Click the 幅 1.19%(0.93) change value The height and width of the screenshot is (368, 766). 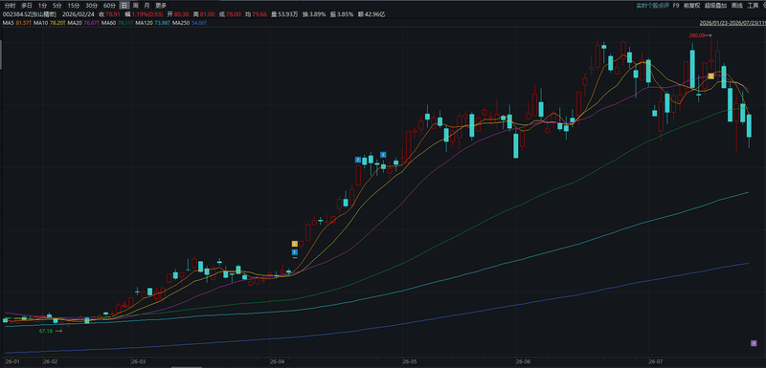(x=145, y=14)
